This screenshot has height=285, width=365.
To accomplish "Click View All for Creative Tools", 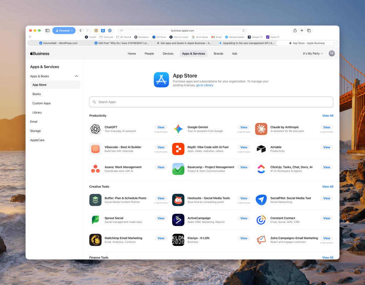I will click(328, 187).
